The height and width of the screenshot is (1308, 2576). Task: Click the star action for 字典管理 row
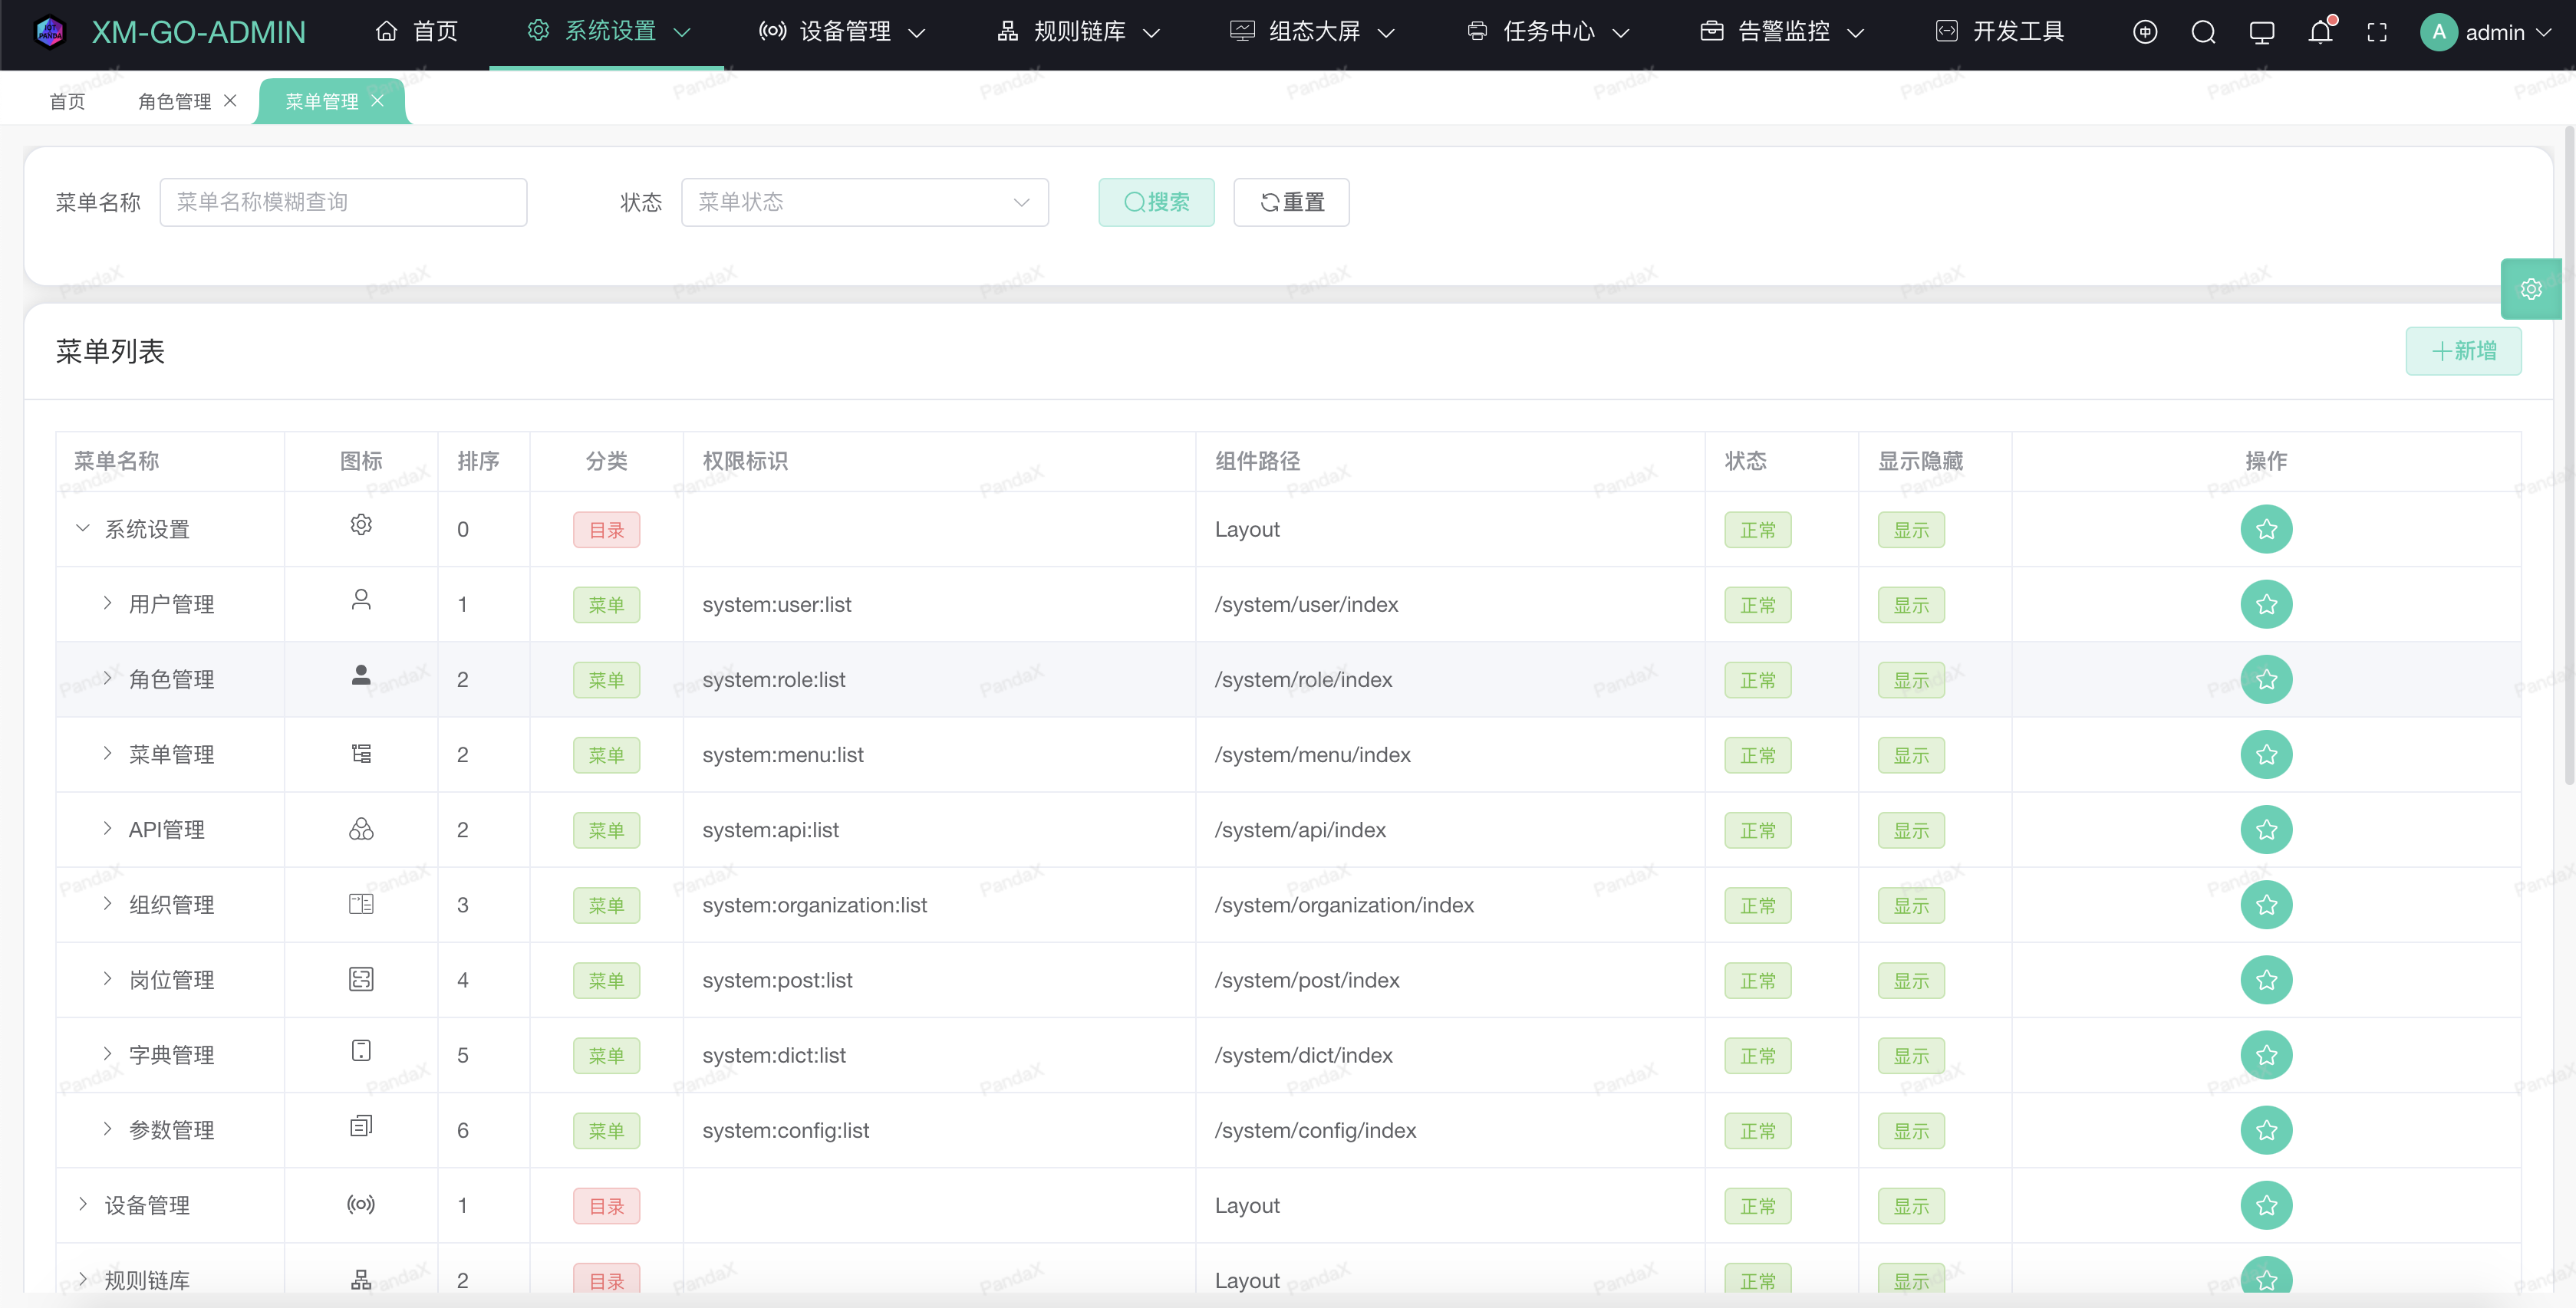point(2266,1055)
